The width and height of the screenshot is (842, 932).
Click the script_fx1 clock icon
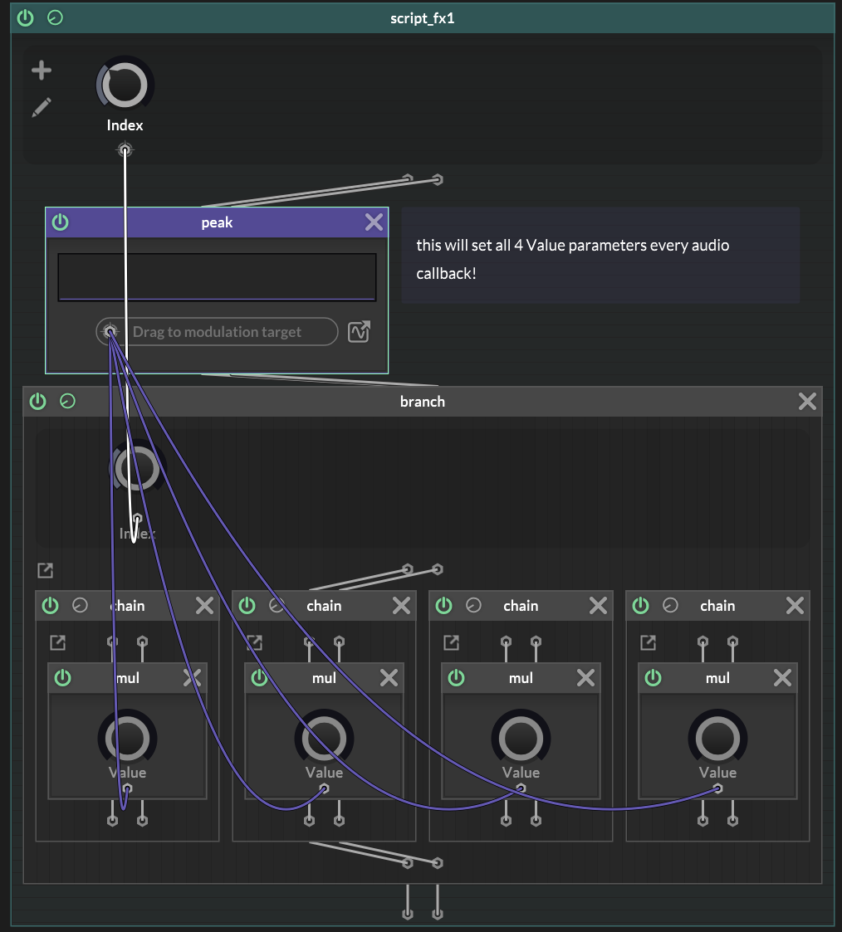pyautogui.click(x=55, y=18)
